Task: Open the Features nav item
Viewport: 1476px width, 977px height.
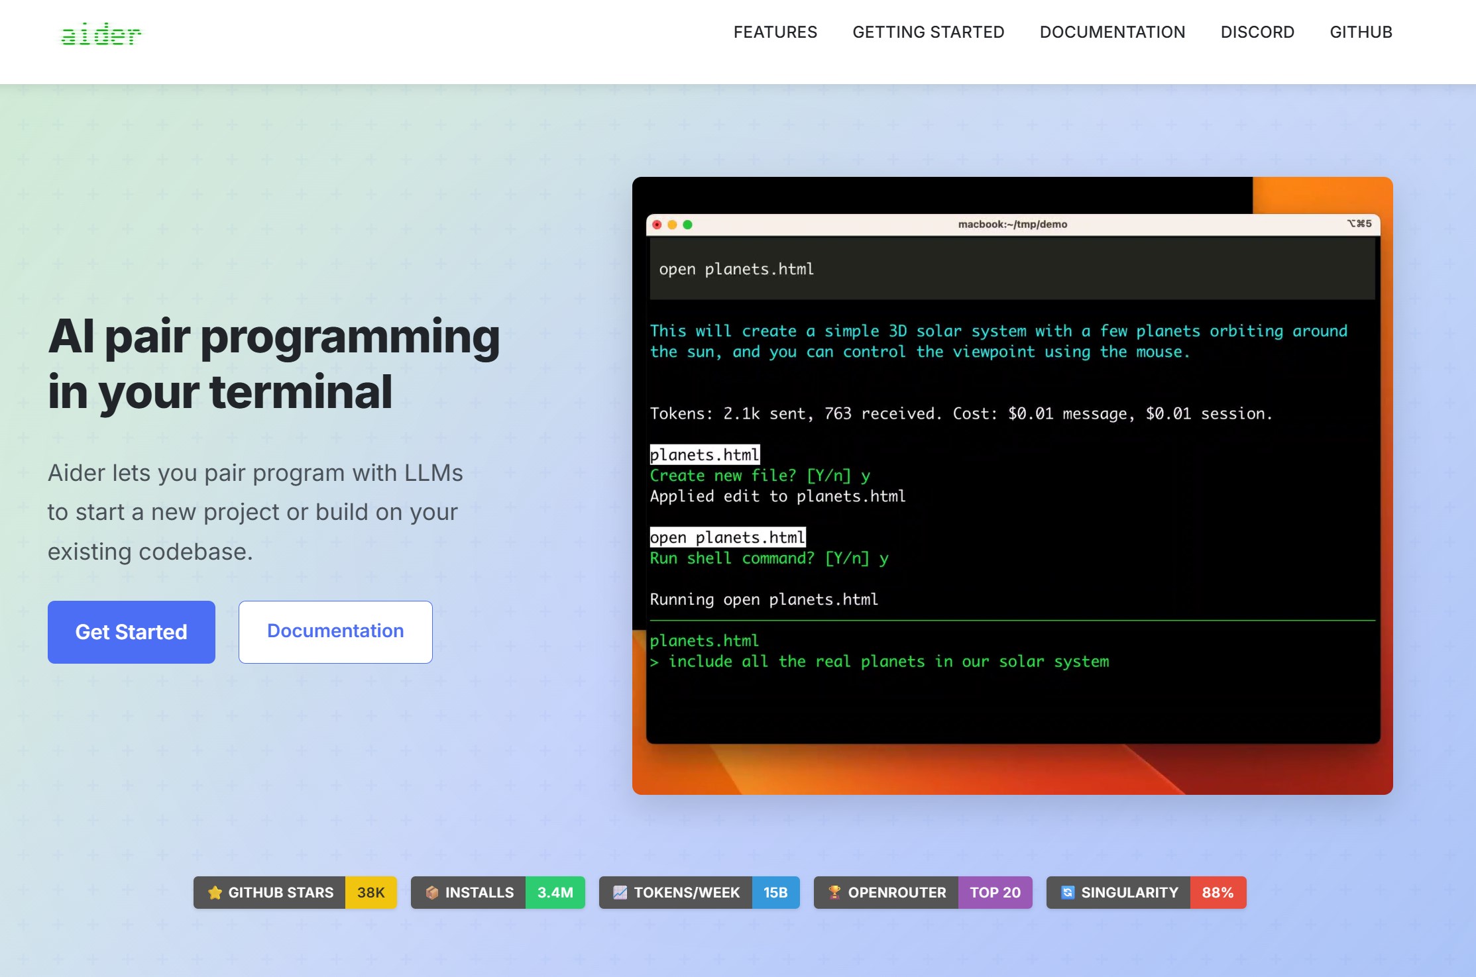Action: [775, 32]
